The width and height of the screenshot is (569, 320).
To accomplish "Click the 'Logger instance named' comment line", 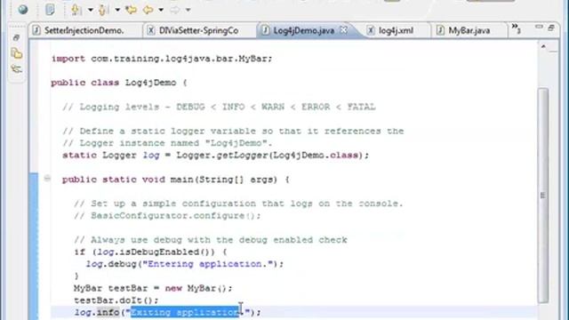I will pyautogui.click(x=167, y=143).
